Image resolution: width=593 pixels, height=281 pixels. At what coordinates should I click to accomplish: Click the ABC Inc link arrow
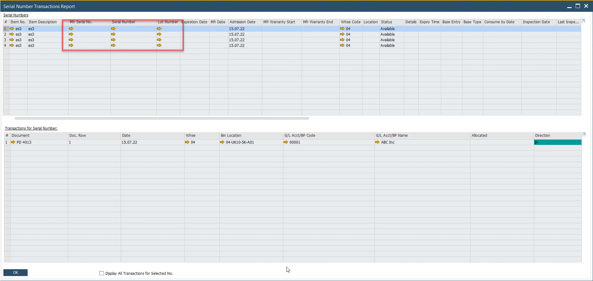[x=377, y=142]
